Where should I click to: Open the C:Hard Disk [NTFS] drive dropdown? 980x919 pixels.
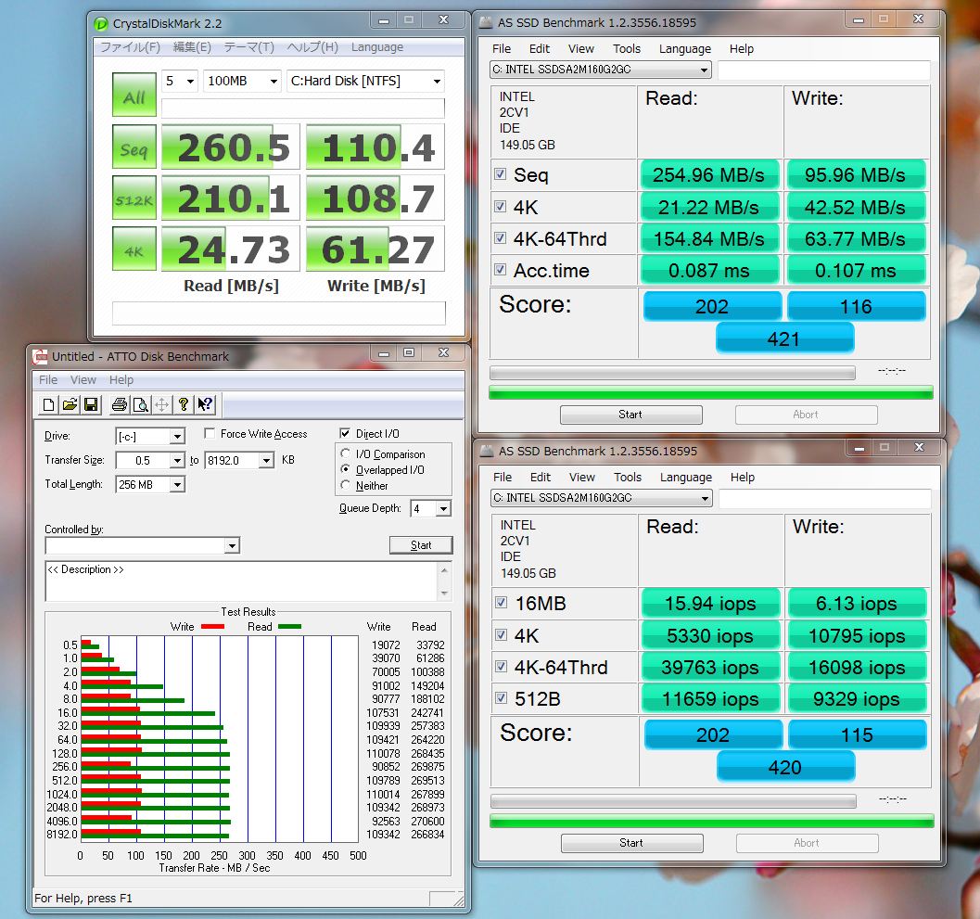pyautogui.click(x=365, y=82)
